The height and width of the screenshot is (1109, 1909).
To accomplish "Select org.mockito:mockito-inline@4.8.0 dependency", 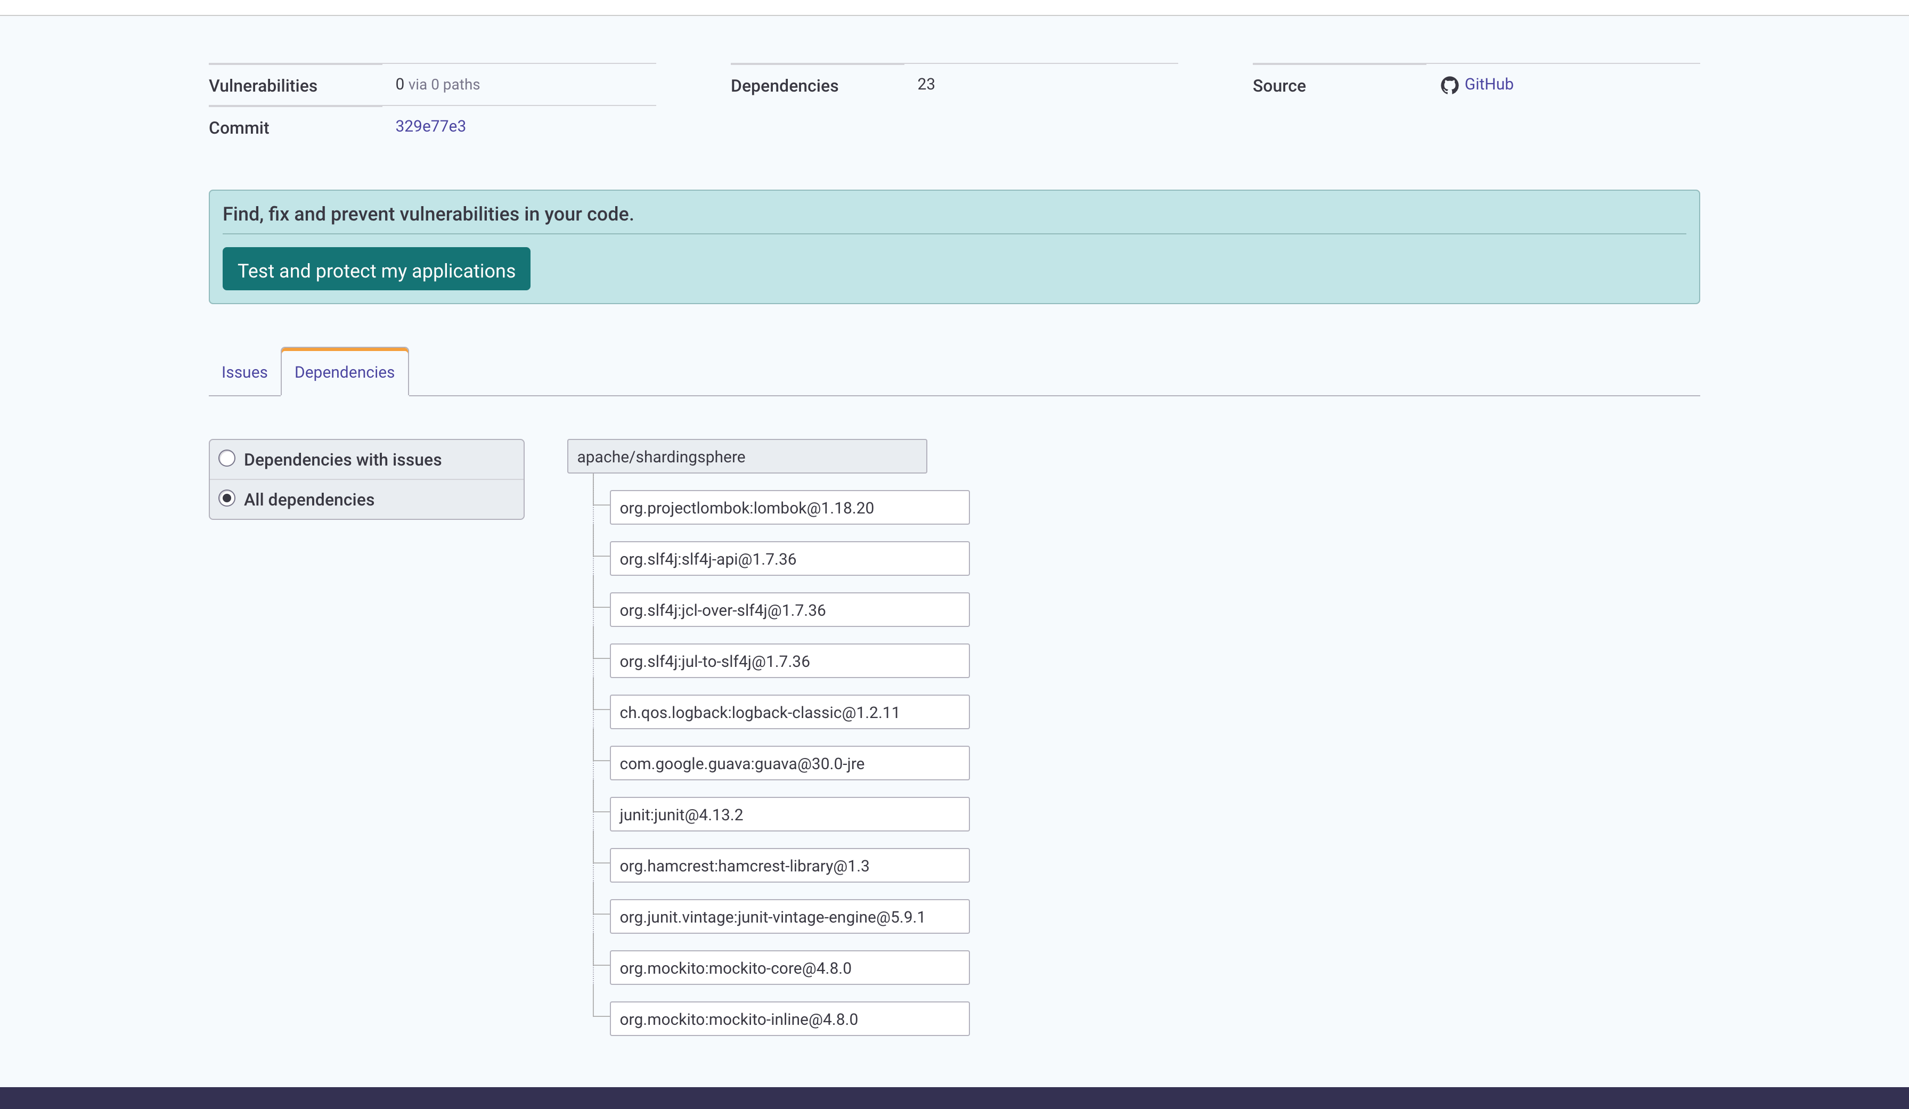I will click(789, 1019).
